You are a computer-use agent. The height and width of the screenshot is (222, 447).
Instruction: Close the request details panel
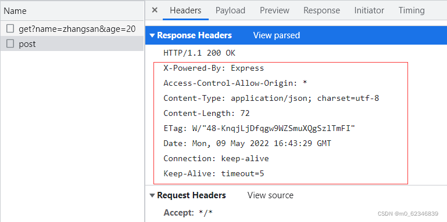tap(155, 10)
